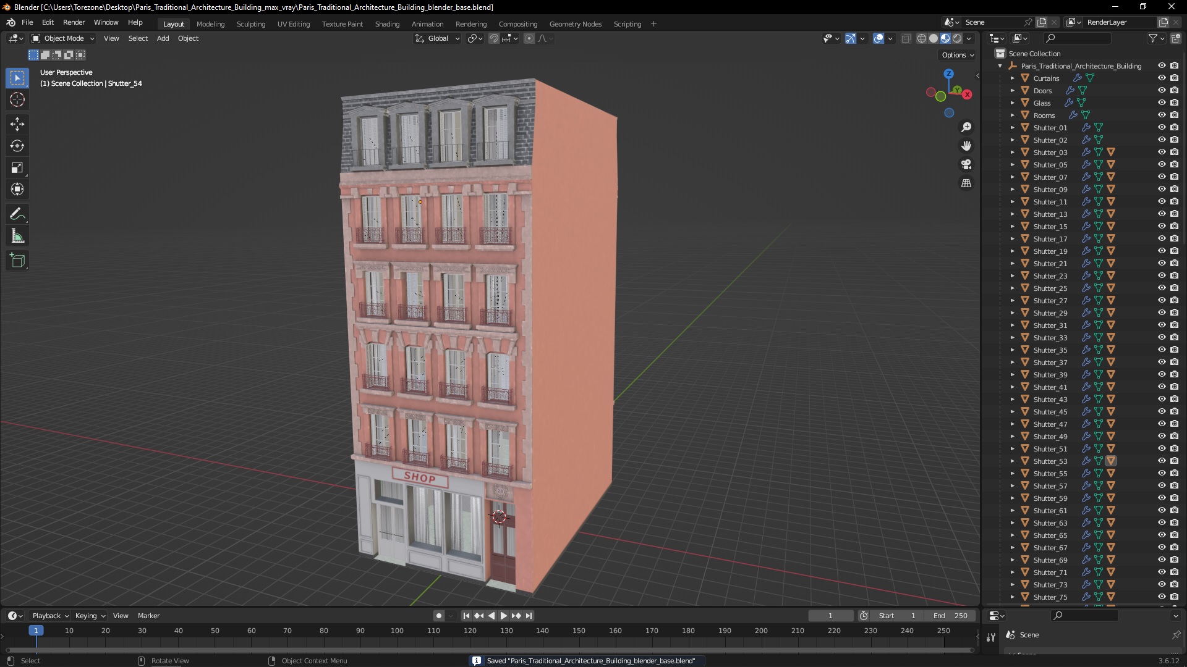Open the viewport Select menu
The image size is (1187, 667).
tap(138, 38)
